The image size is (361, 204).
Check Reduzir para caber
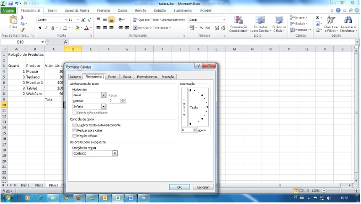point(75,130)
